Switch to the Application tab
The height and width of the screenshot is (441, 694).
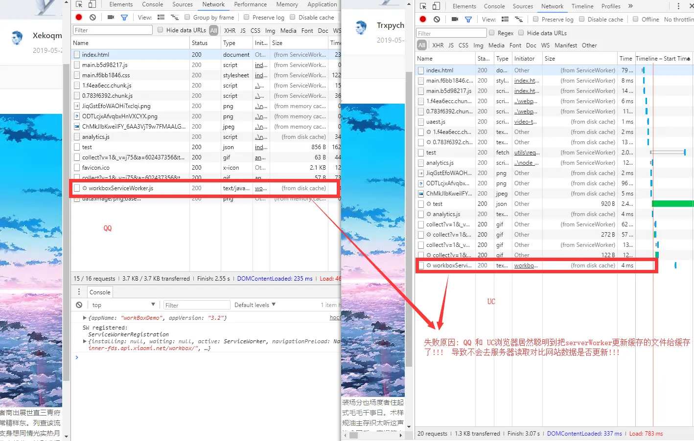tap(322, 4)
